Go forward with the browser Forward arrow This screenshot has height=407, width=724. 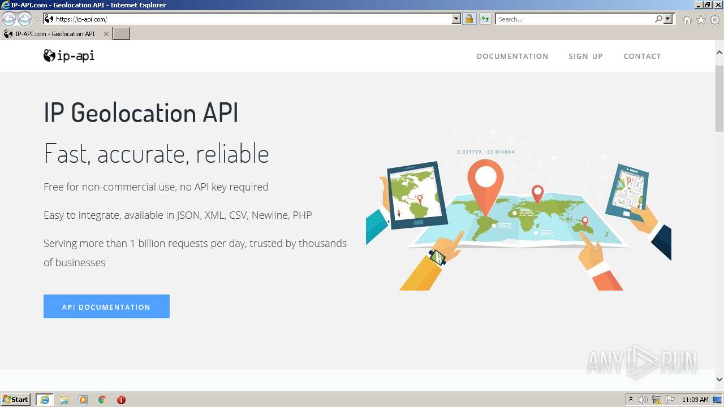pyautogui.click(x=24, y=19)
